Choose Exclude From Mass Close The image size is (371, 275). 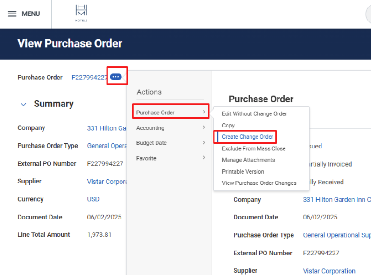pyautogui.click(x=254, y=148)
